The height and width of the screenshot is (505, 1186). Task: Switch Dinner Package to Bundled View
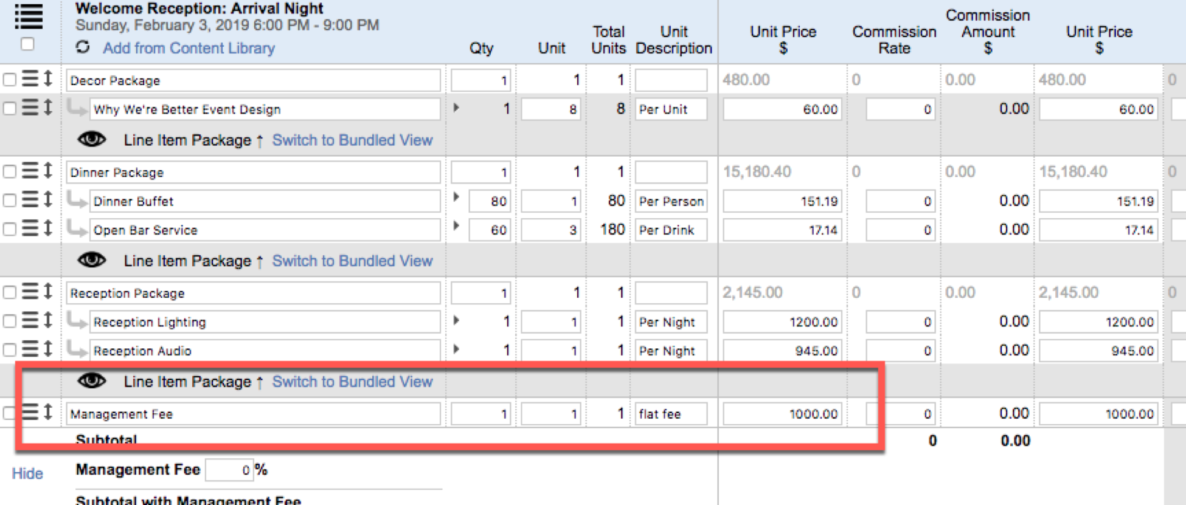click(x=352, y=261)
